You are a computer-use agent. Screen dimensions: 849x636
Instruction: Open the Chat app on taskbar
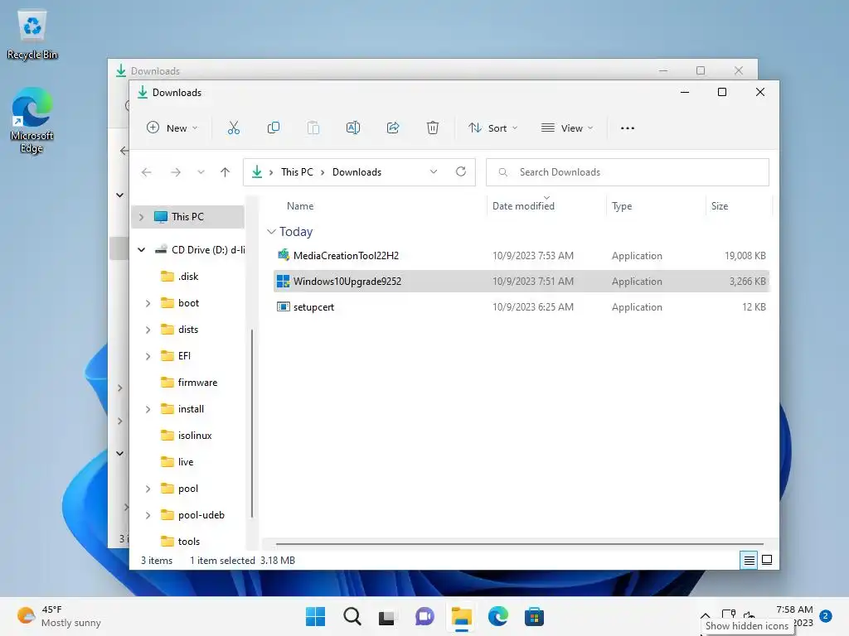coord(424,616)
